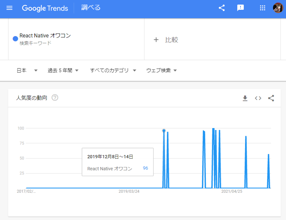Viewport: 286px width, 220px height.
Task: Edit the React Native オワコン search term
Action: click(x=45, y=35)
